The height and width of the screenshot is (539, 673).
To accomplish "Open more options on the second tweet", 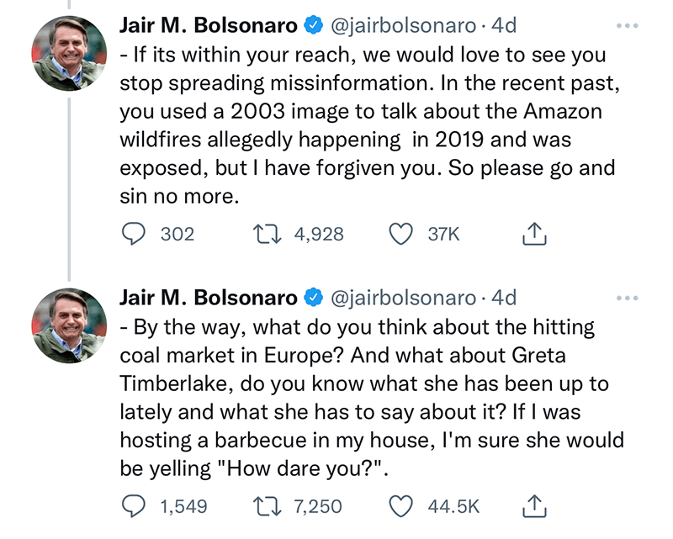I will coord(628,298).
